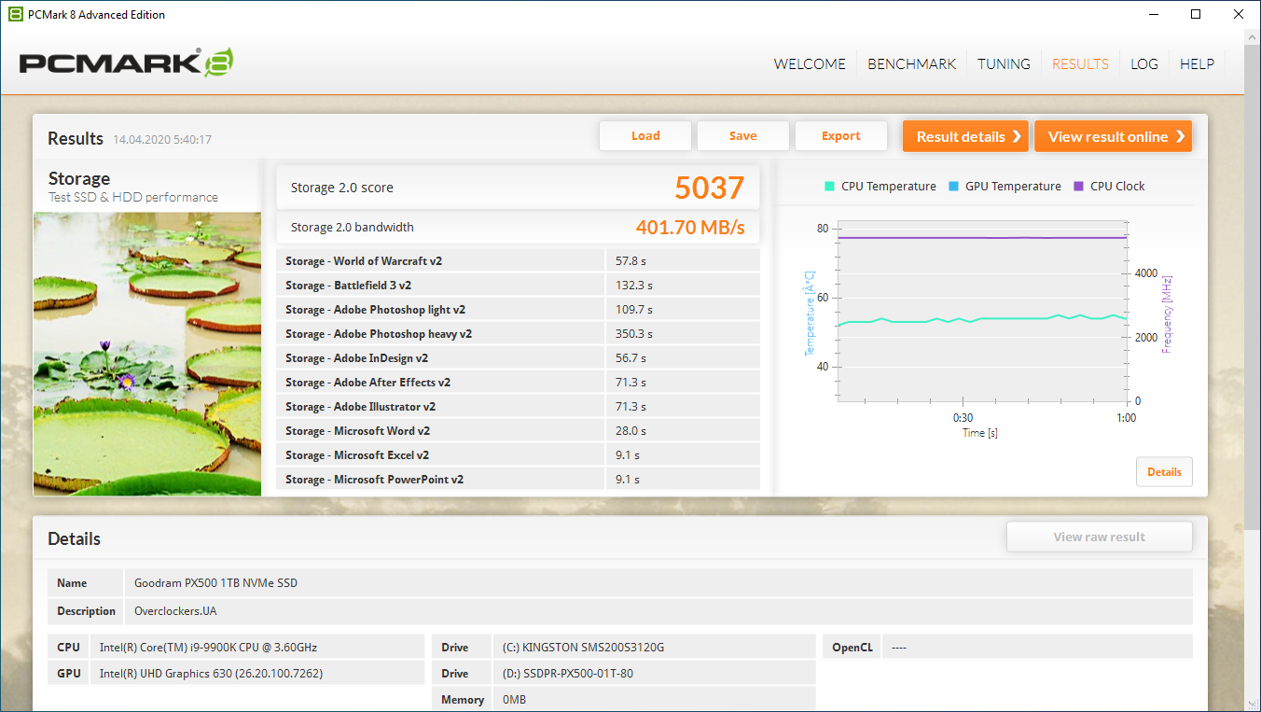This screenshot has width=1261, height=712.
Task: Open the LOG tab
Action: tap(1143, 64)
